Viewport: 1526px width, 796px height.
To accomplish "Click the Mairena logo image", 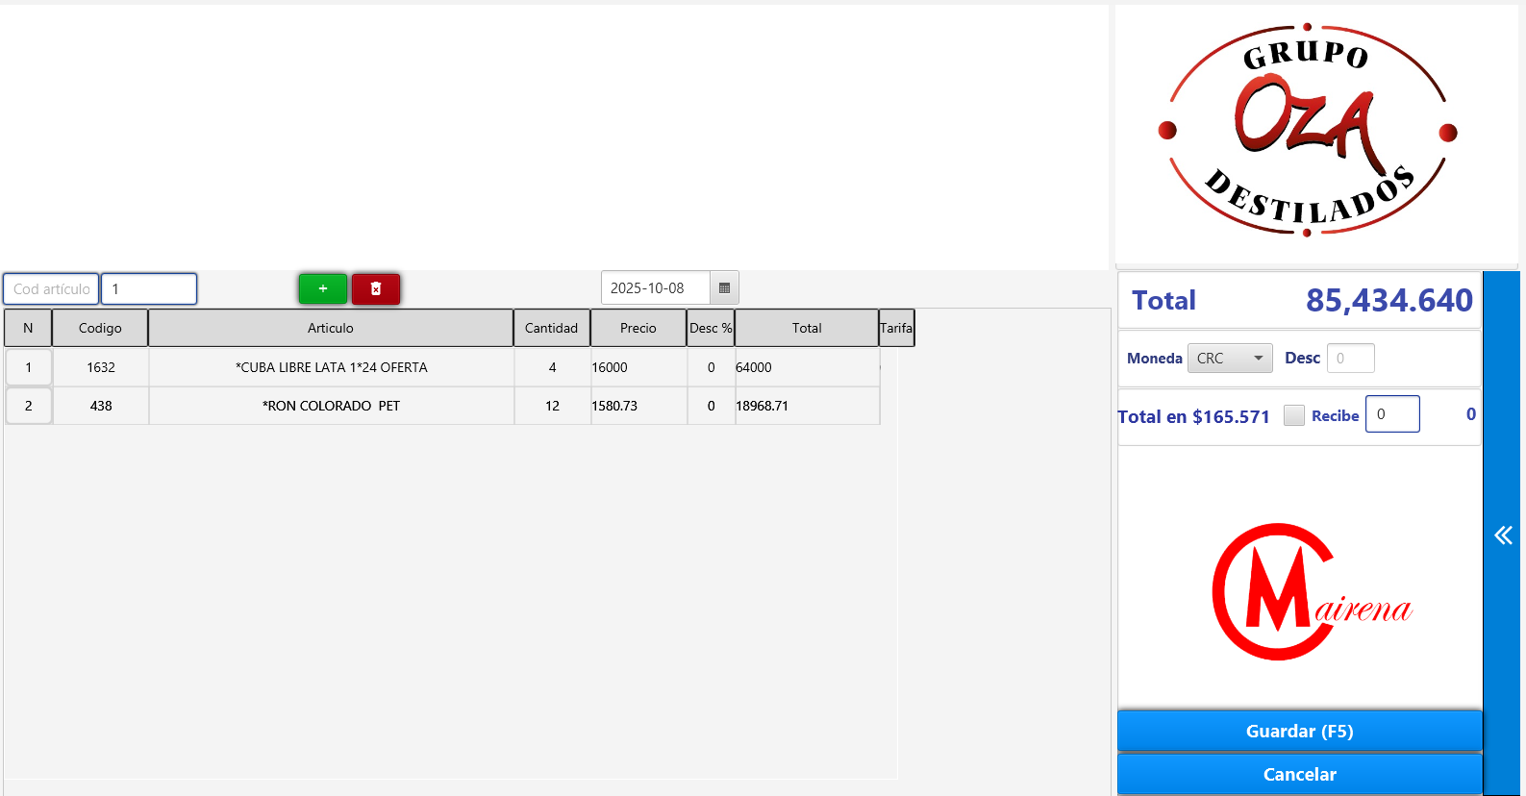I will [1309, 591].
